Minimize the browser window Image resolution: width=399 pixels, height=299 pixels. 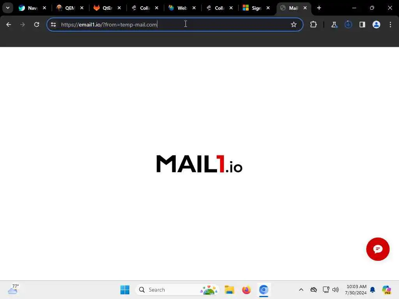(x=354, y=8)
